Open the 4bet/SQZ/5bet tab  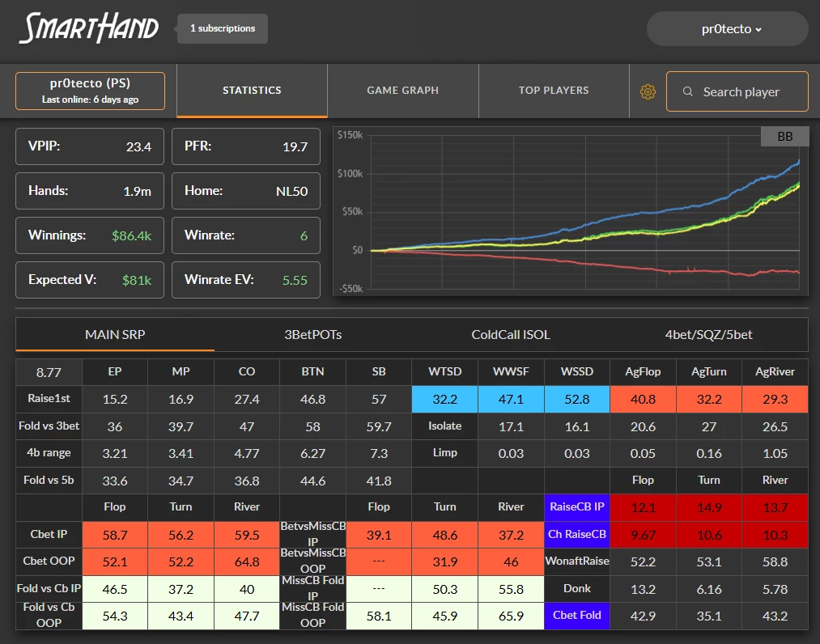pyautogui.click(x=708, y=335)
